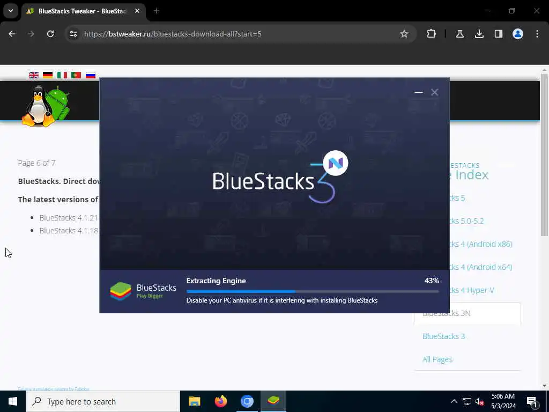Select BlueStacks installer taskbar icon
This screenshot has width=549, height=412.
click(x=273, y=401)
